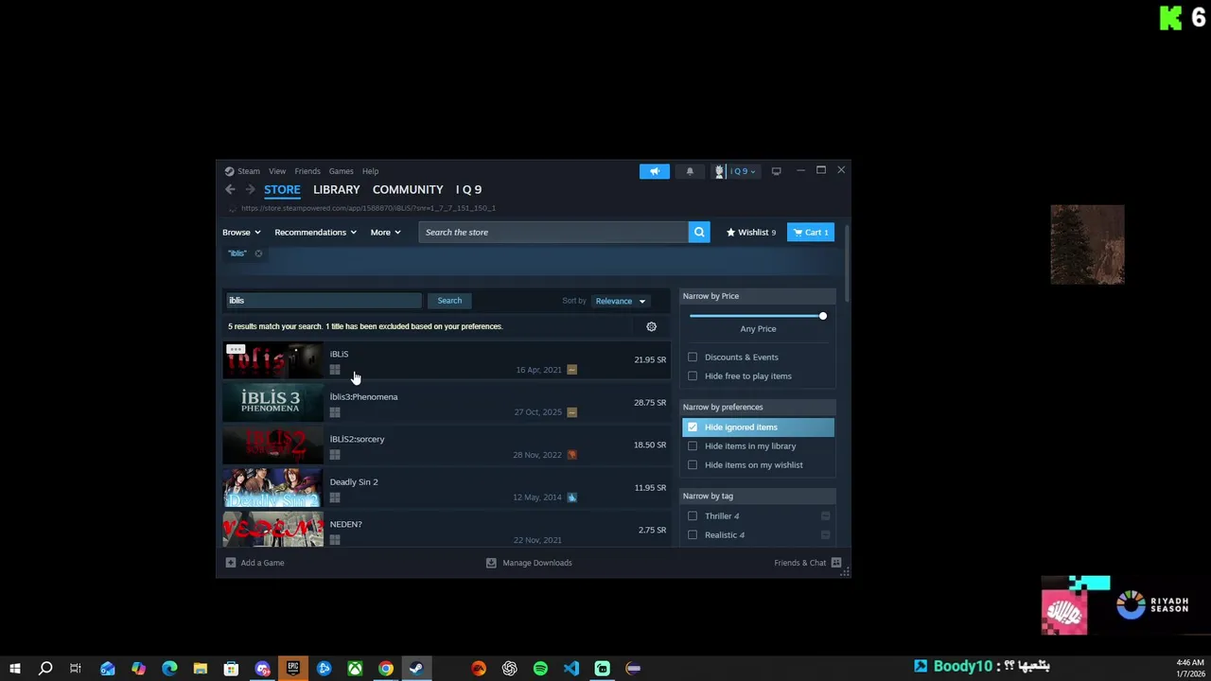Screen dimensions: 1211x681
Task: Open the Cart 1 button
Action: pyautogui.click(x=811, y=233)
